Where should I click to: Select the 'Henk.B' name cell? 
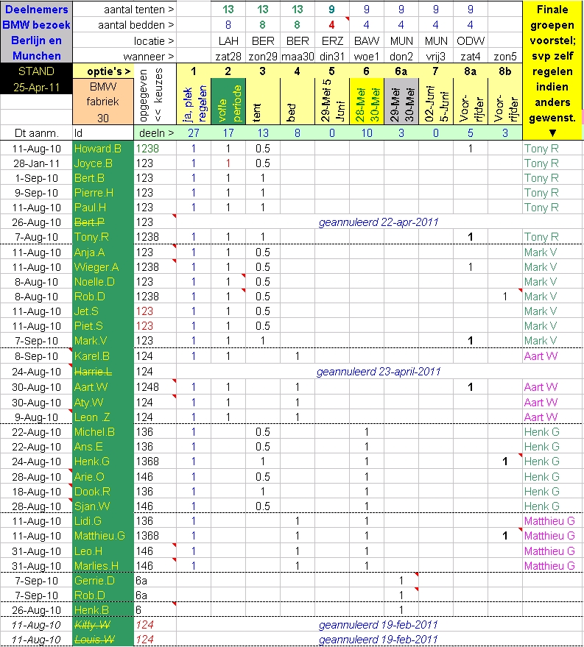(102, 609)
